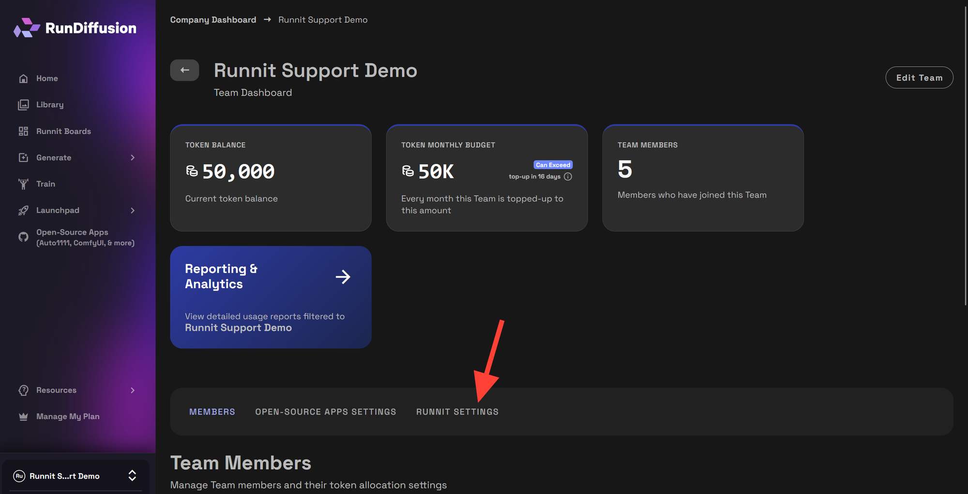Open Library from the sidebar
This screenshot has height=494, width=968.
[50, 105]
